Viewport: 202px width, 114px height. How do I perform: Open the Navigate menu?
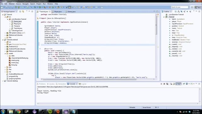26,4
